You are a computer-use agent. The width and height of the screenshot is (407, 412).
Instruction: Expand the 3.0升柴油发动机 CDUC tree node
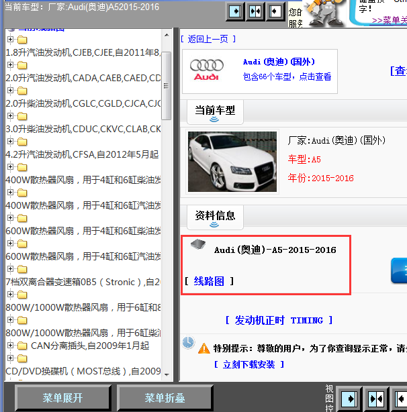[x=10, y=116]
